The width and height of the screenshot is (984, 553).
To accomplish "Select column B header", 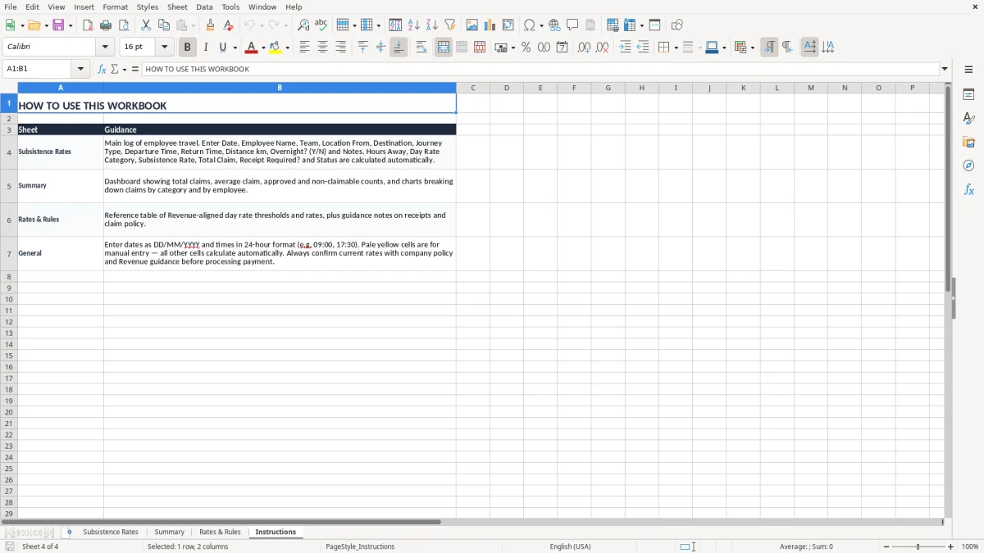I will (280, 88).
